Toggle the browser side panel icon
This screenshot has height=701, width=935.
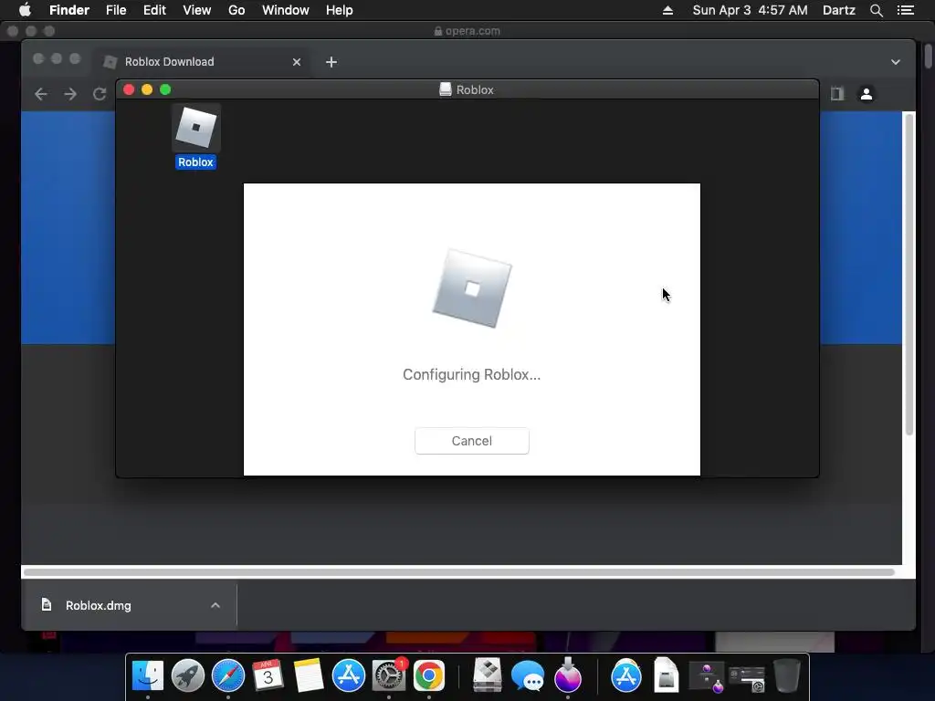tap(837, 94)
